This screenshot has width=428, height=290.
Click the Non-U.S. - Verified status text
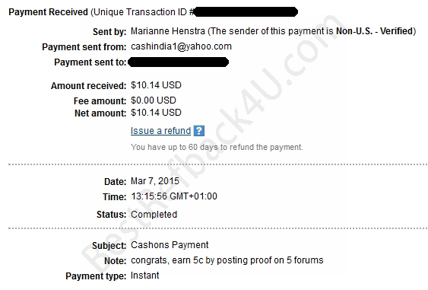point(374,31)
